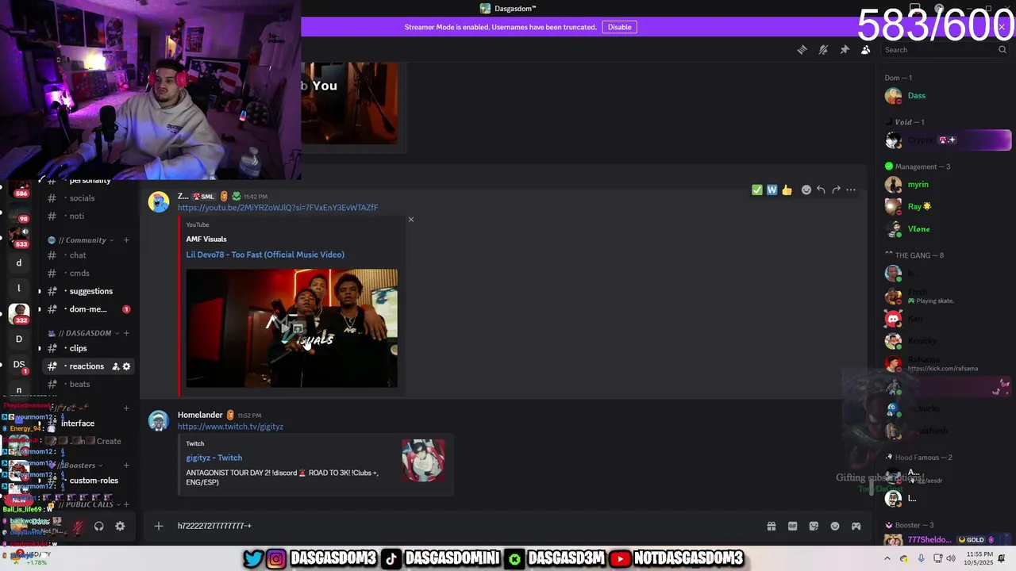Screen dimensions: 1016x571
Task: Create channel in Boosters category plus
Action: (x=126, y=466)
